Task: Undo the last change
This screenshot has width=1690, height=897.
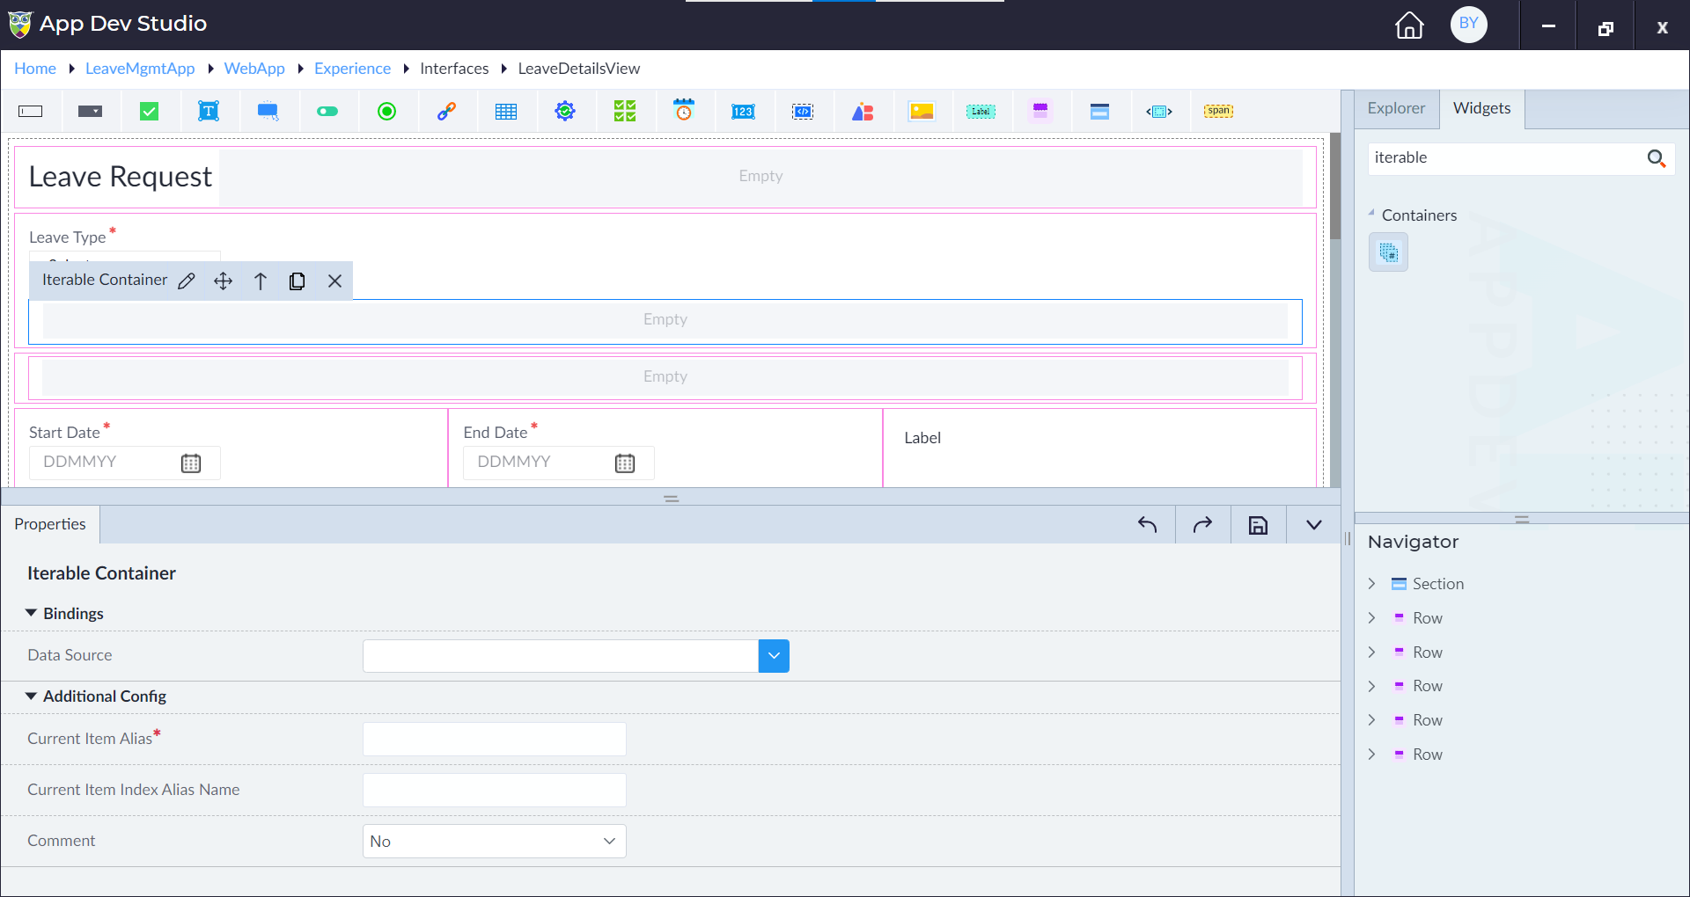Action: (1147, 525)
